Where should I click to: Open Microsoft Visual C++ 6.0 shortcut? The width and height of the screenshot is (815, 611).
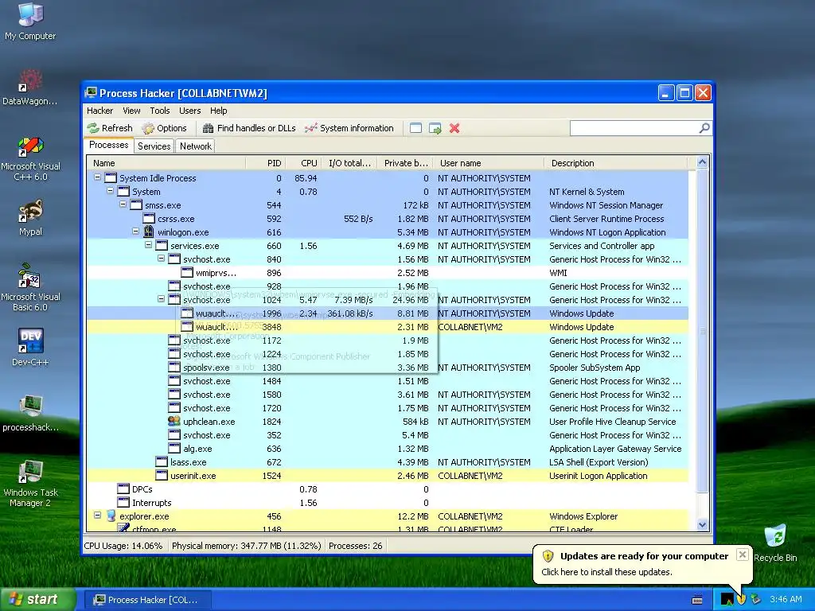tap(30, 158)
